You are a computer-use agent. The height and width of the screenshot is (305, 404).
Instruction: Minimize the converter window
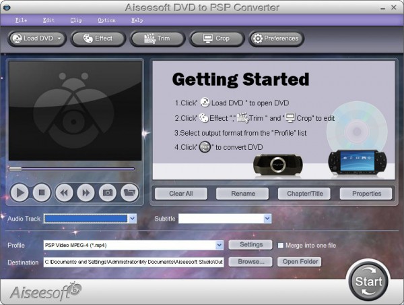[383, 8]
